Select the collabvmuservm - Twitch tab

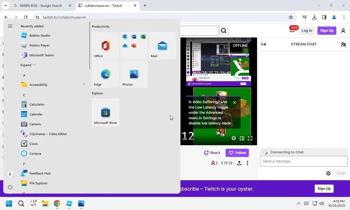pyautogui.click(x=107, y=5)
